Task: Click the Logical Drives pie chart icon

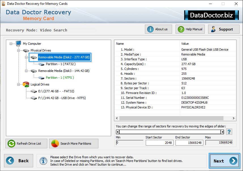Action: (26, 84)
